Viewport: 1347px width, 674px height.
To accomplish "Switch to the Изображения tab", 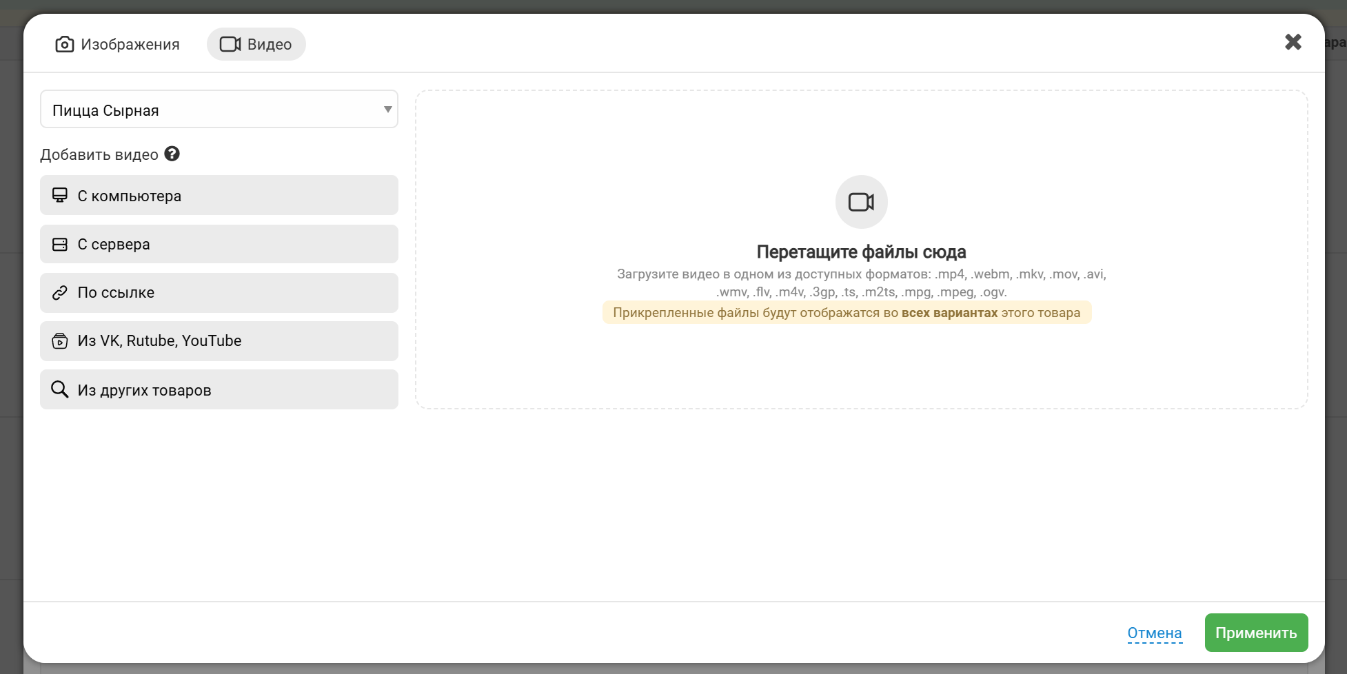I will 117,44.
